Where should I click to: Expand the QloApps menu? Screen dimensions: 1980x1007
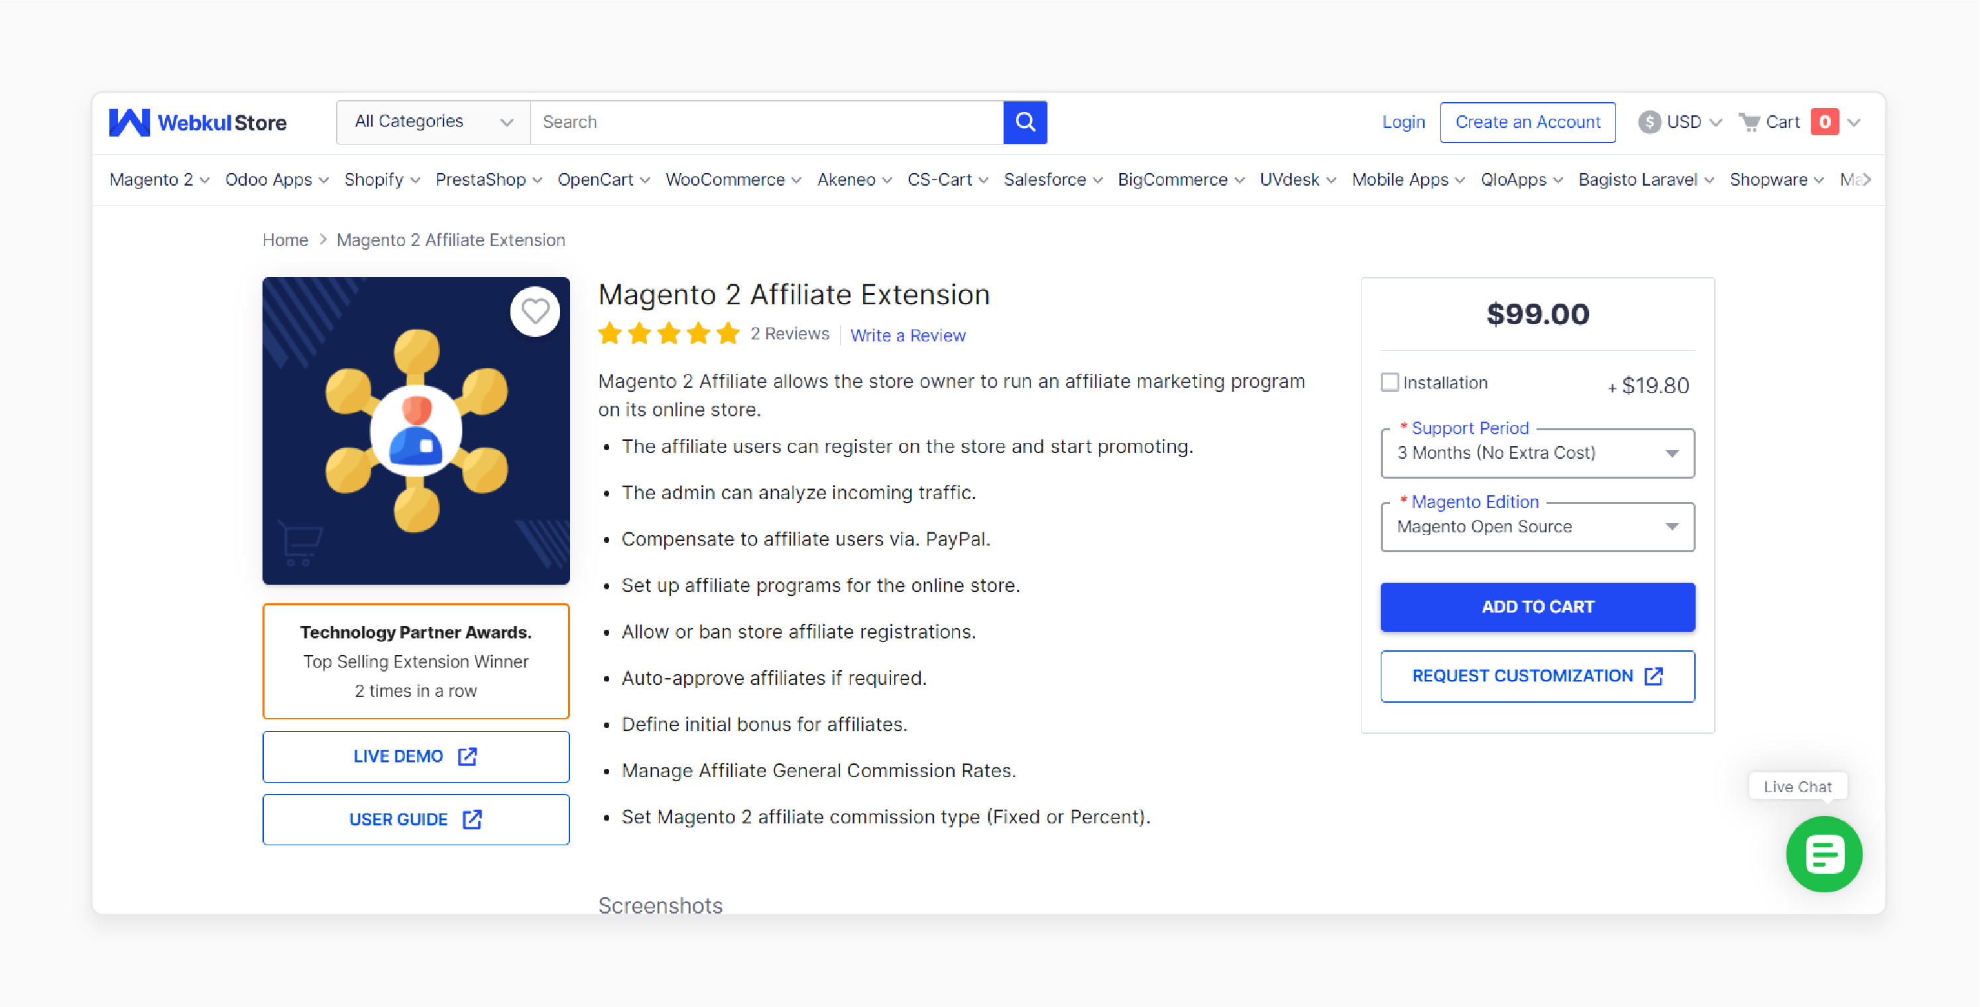tap(1522, 180)
